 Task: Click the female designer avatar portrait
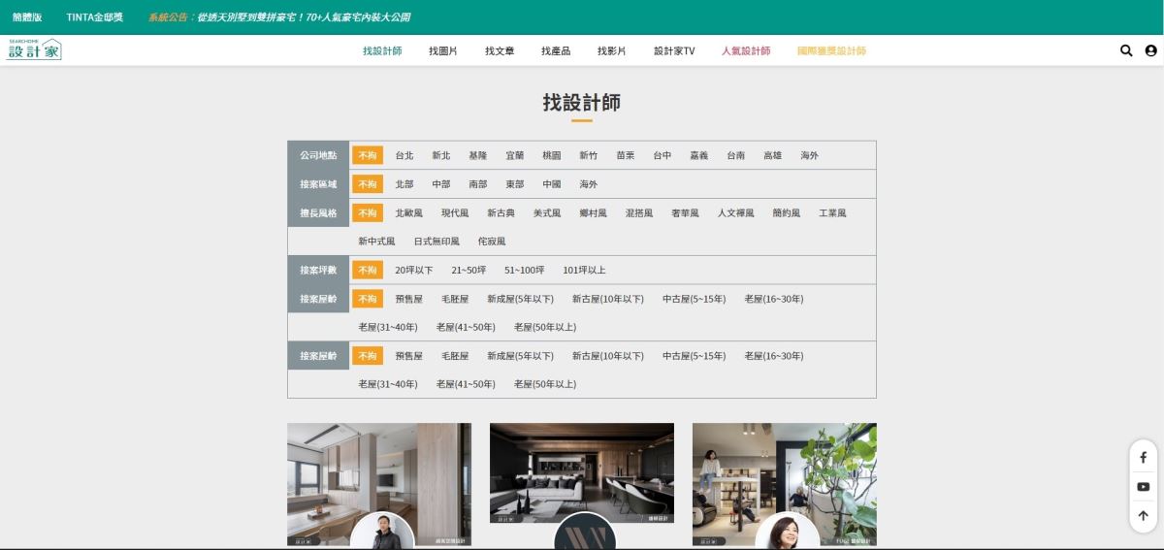(x=788, y=531)
